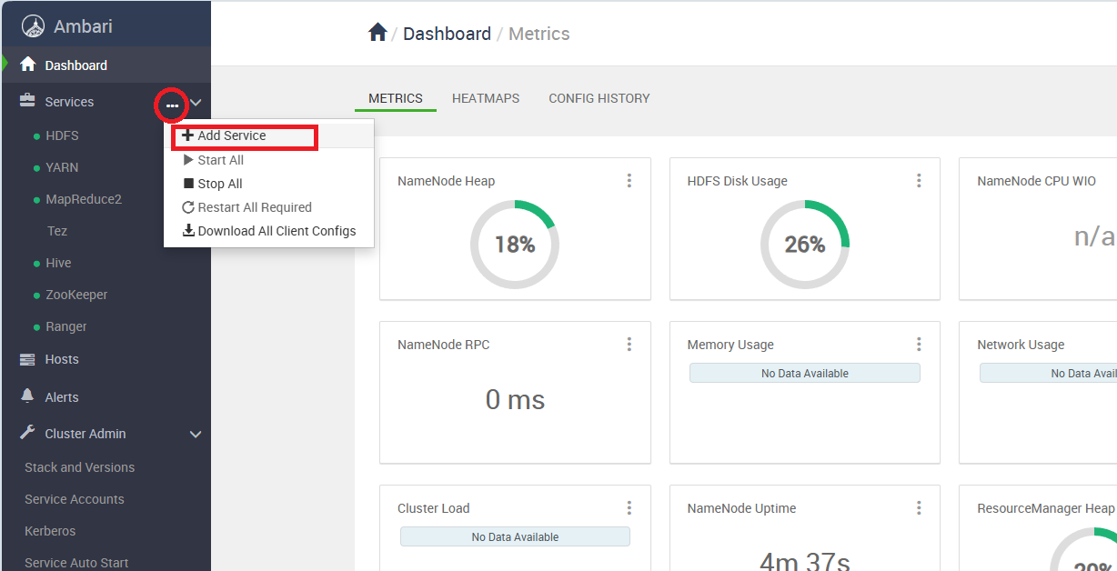Image resolution: width=1117 pixels, height=571 pixels.
Task: Select Stop All in services menu
Action: (268, 184)
